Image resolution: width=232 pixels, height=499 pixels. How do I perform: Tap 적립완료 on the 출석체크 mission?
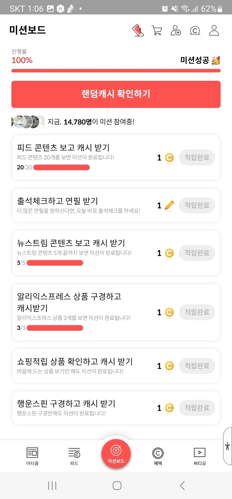click(x=197, y=205)
